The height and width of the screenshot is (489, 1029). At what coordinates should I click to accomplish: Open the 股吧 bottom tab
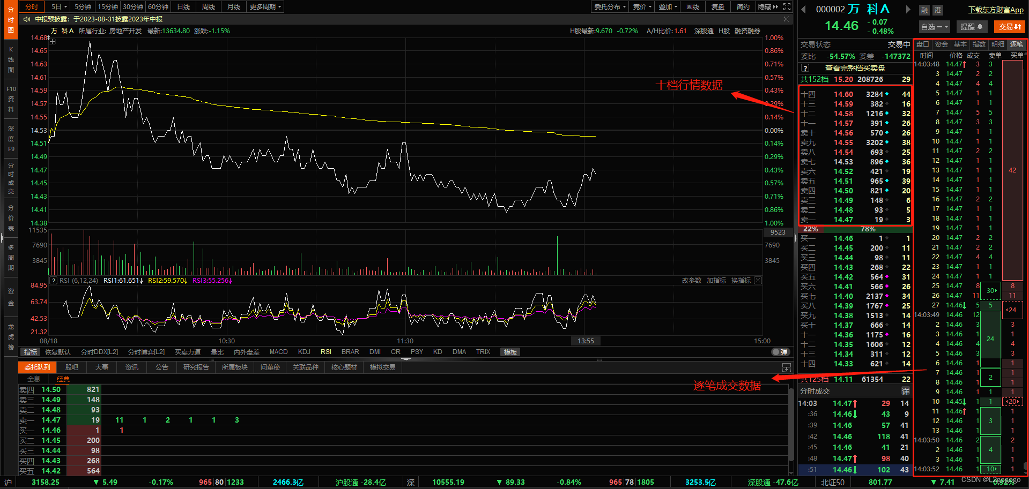72,367
